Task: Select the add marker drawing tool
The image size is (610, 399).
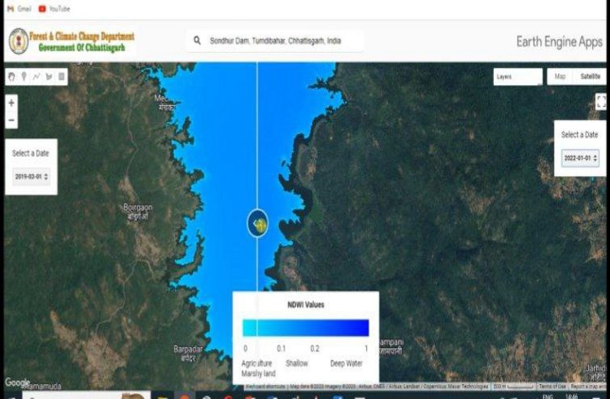Action: tap(24, 76)
